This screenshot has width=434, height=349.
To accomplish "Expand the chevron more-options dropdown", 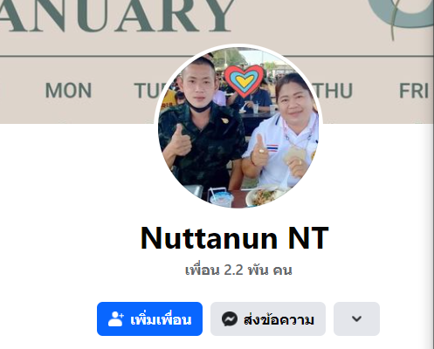I will pyautogui.click(x=356, y=318).
